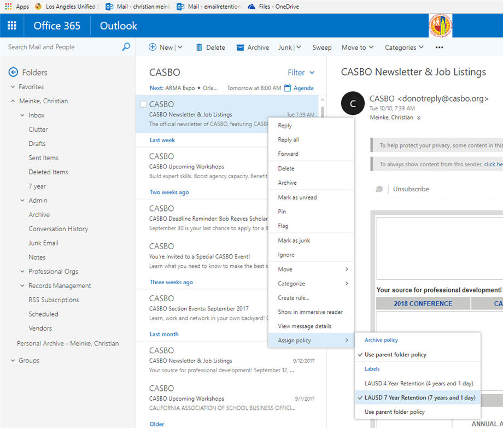Expand recipient details next to Meinke, Christian

click(419, 118)
